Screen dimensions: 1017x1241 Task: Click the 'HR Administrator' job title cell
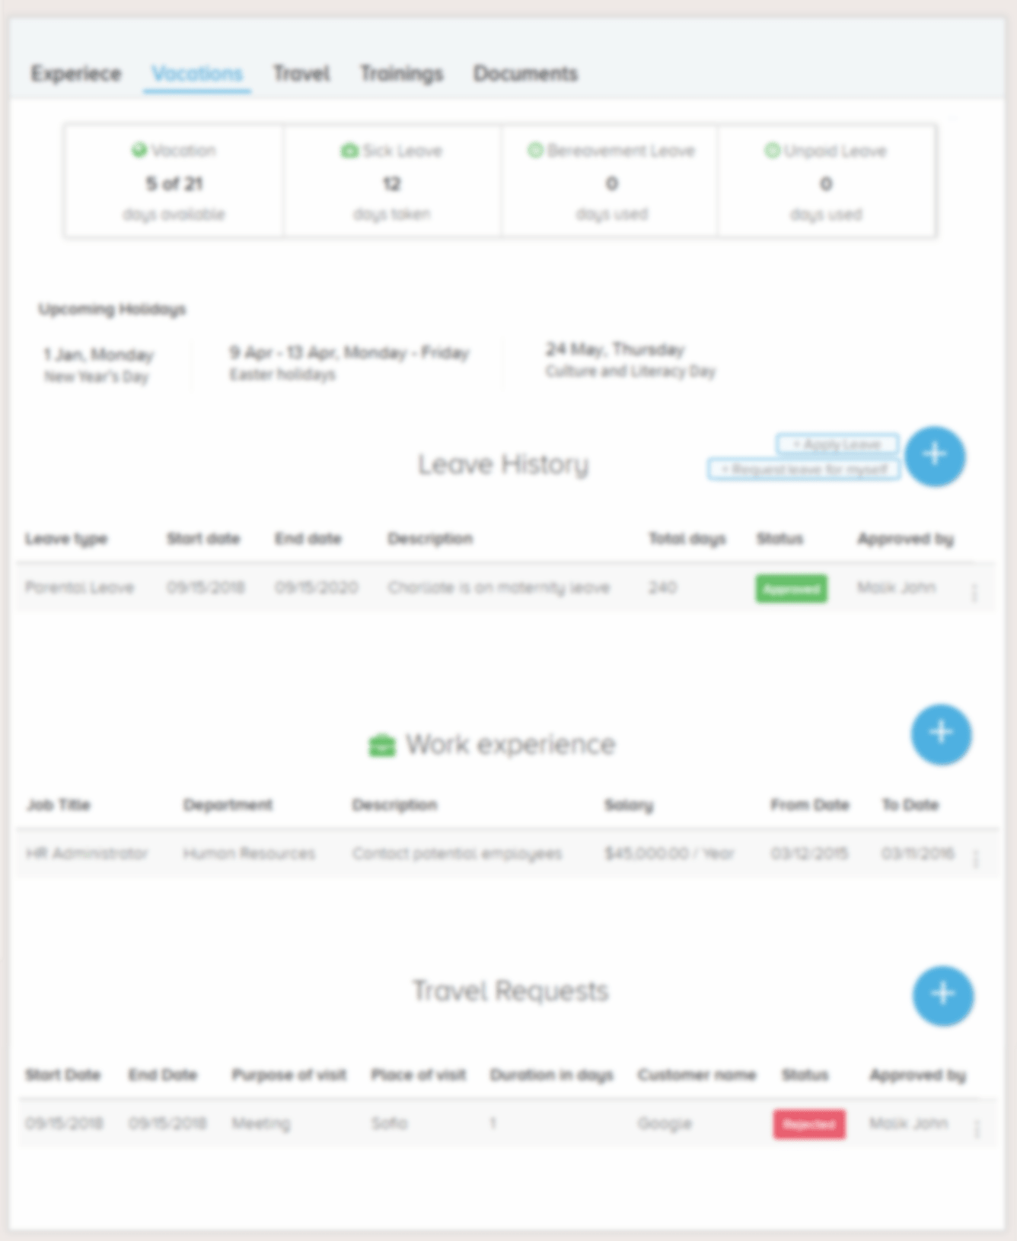[87, 853]
